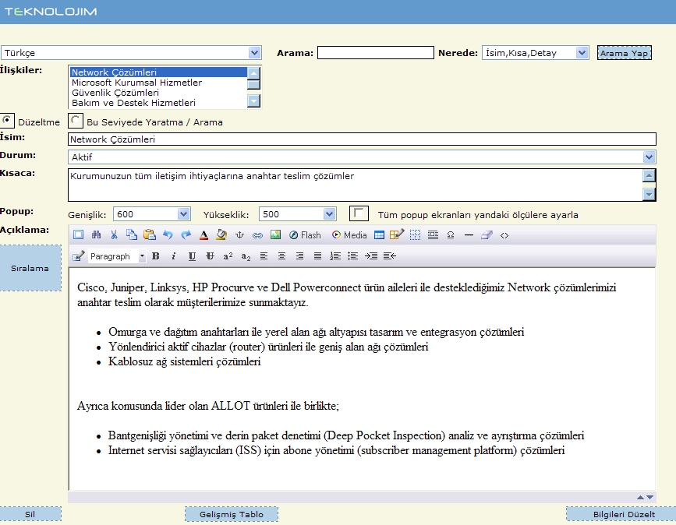Toggle table guidelines icon
The height and width of the screenshot is (525, 676).
click(x=415, y=234)
